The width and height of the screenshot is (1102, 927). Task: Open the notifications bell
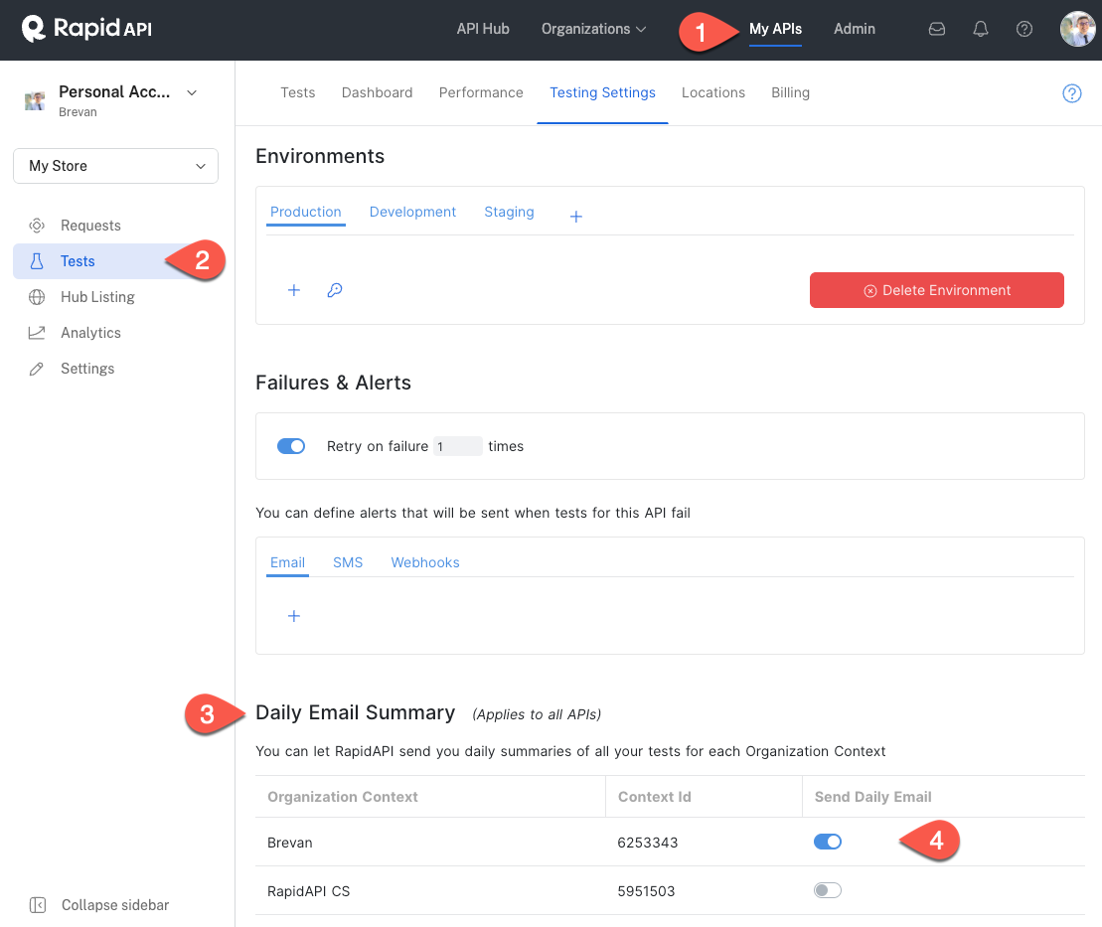click(981, 29)
